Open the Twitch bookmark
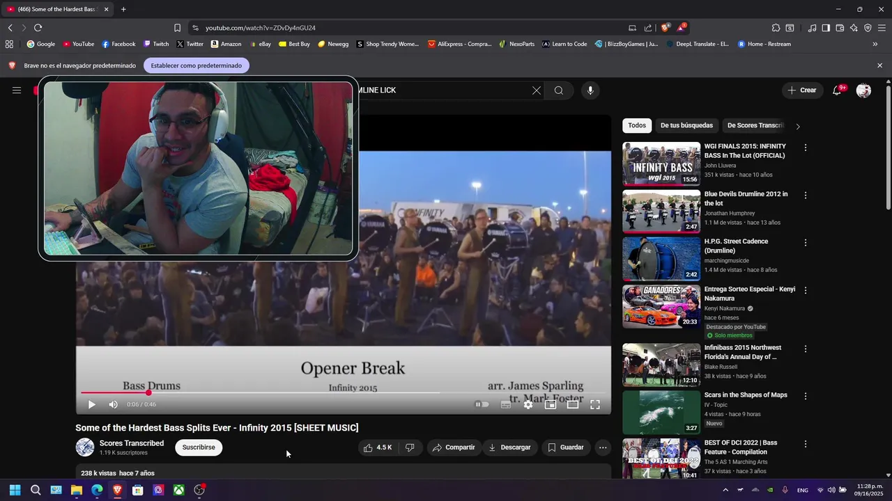This screenshot has width=892, height=501. (156, 44)
